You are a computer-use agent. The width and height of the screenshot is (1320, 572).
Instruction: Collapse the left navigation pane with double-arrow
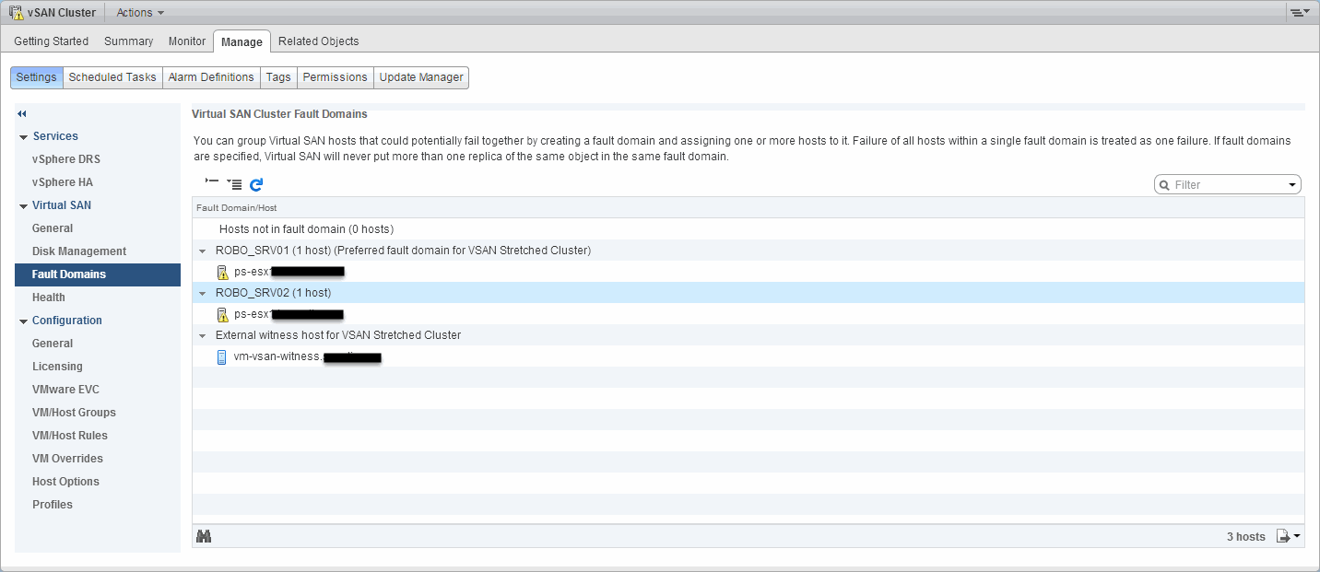[x=22, y=113]
